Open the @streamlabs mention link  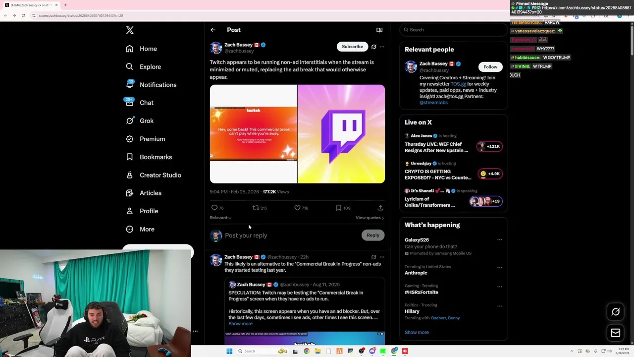coord(433,103)
